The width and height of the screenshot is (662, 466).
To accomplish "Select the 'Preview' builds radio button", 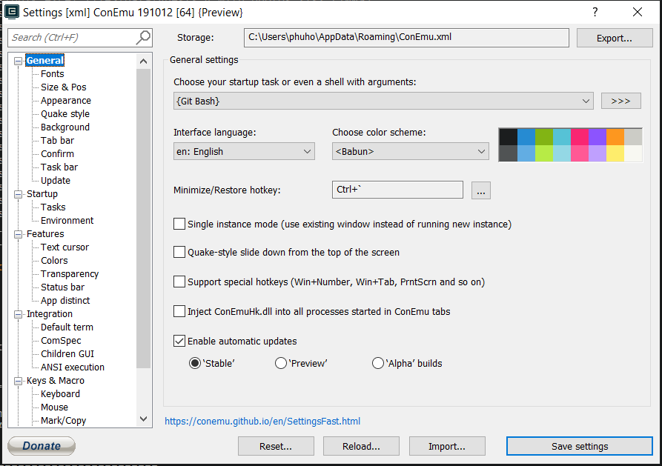I will click(x=281, y=363).
